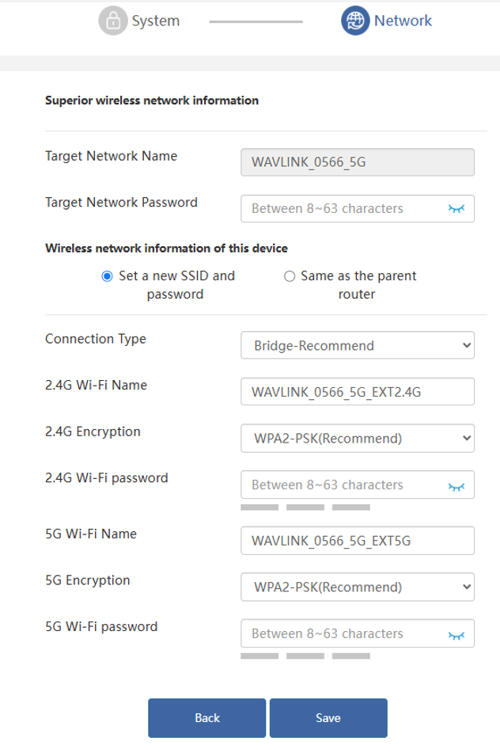Open the Connection Type dropdown
The height and width of the screenshot is (749, 500).
pyautogui.click(x=358, y=345)
